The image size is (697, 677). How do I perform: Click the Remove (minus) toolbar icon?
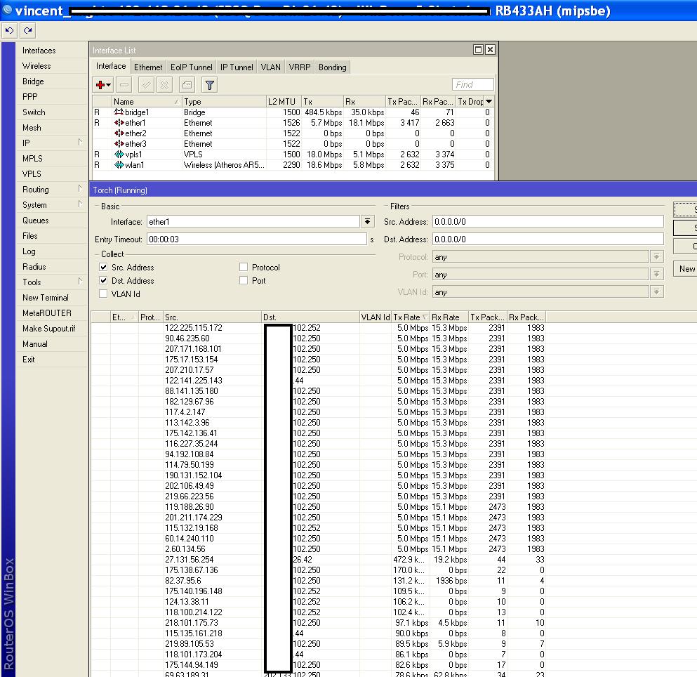coord(124,85)
